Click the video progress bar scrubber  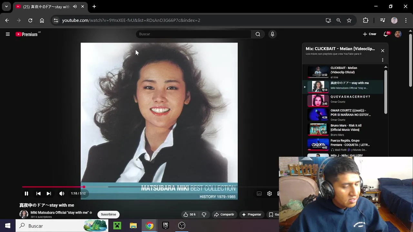tap(84, 187)
